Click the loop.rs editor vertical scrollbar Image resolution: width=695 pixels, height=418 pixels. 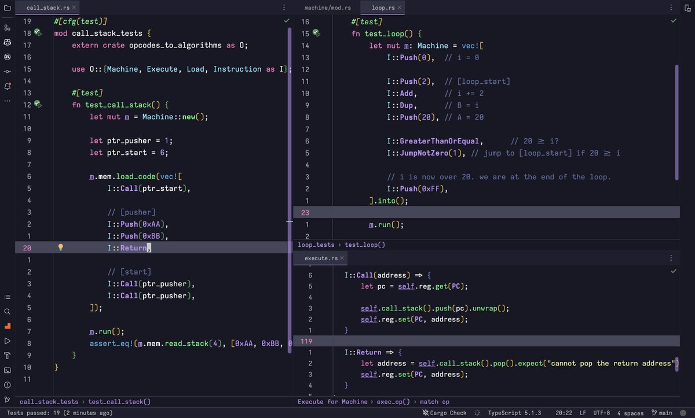click(677, 122)
